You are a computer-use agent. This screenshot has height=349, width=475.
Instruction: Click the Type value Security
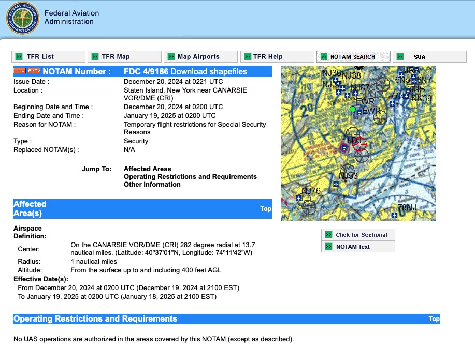coord(136,141)
